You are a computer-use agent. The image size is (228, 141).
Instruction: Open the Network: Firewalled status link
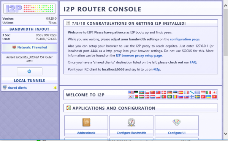[x=32, y=47]
